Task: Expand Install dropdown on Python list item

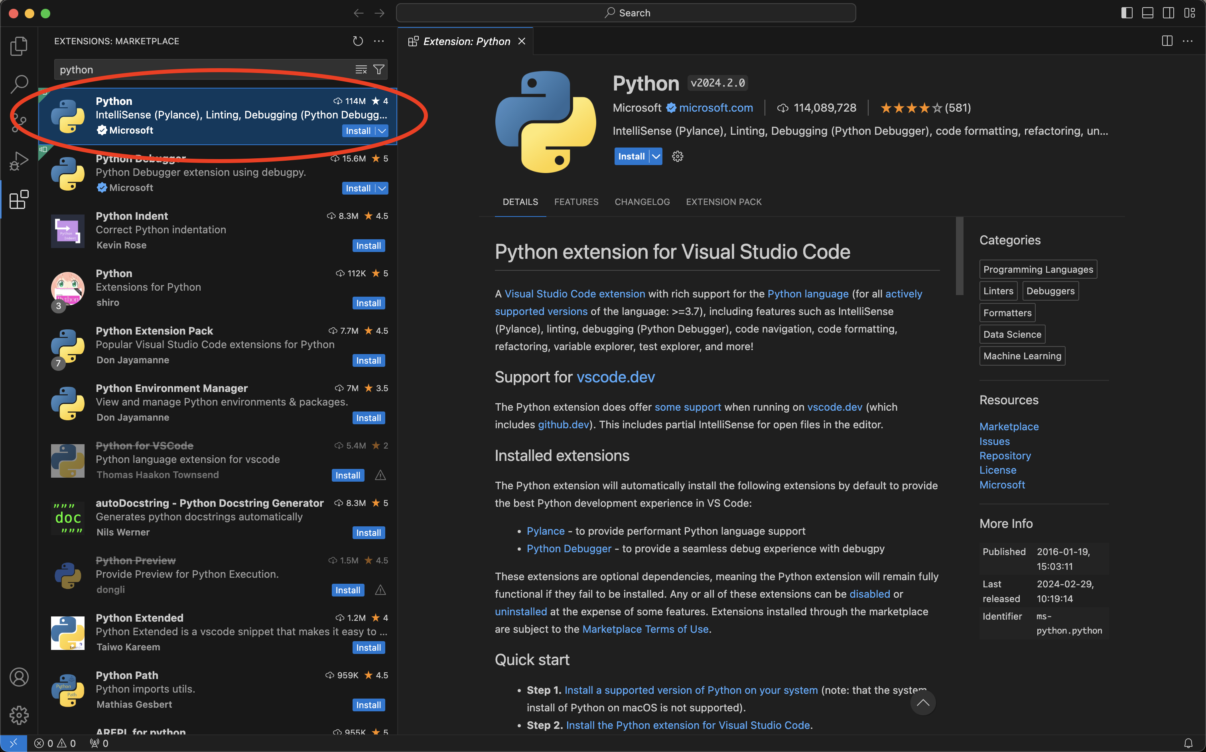Action: [x=382, y=131]
